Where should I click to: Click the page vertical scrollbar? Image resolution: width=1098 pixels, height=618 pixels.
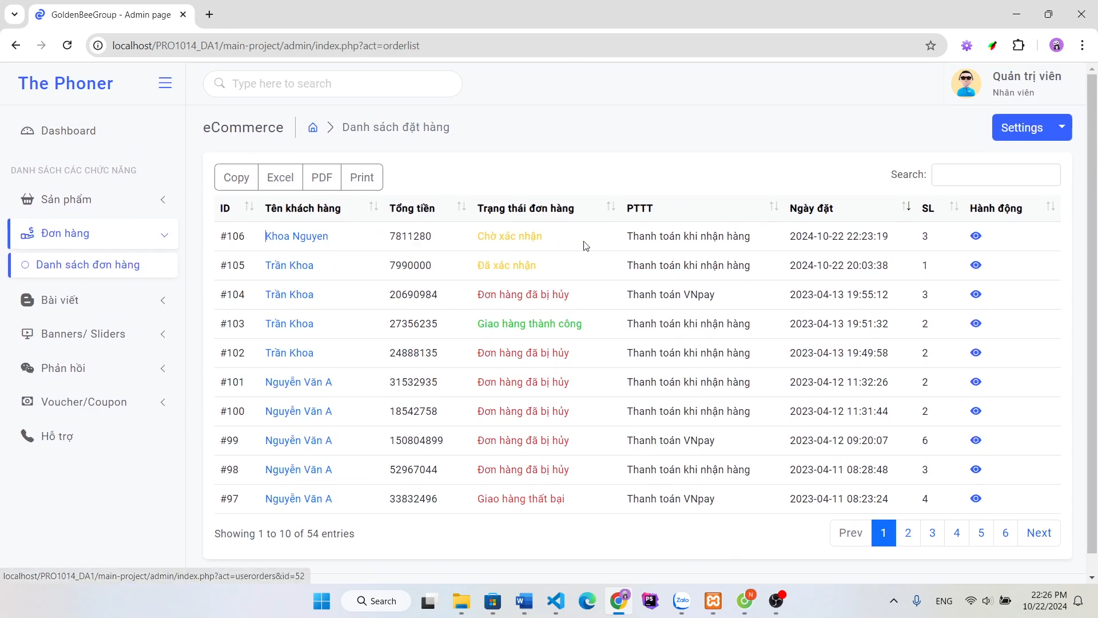1092,314
